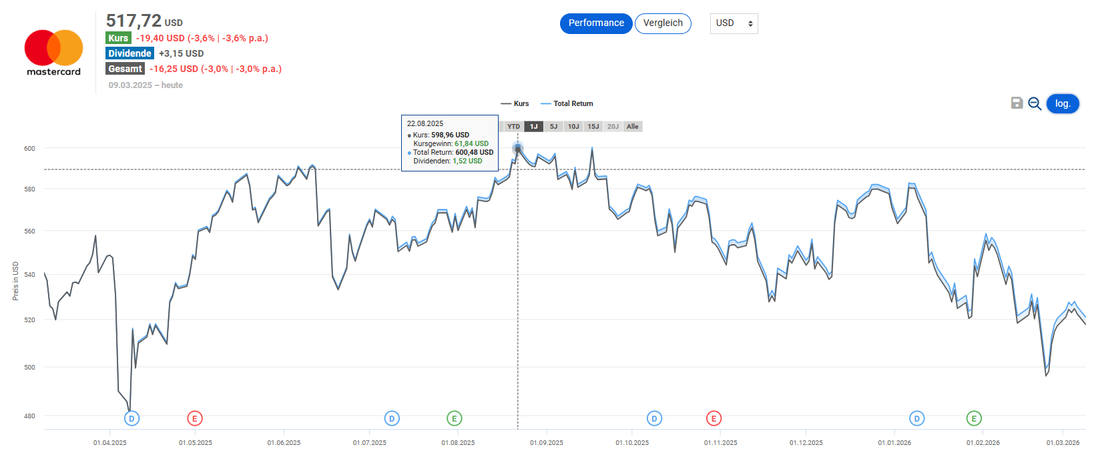Select the 5J time range
This screenshot has width=1094, height=455.
coord(553,126)
